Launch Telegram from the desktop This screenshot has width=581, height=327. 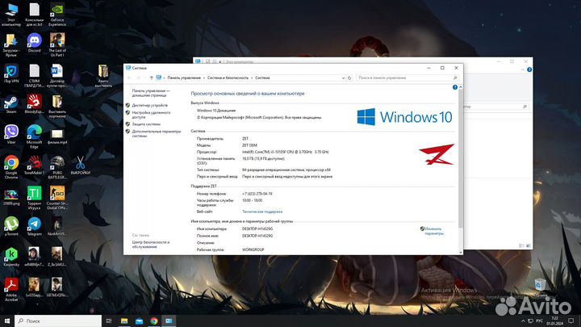point(34,227)
